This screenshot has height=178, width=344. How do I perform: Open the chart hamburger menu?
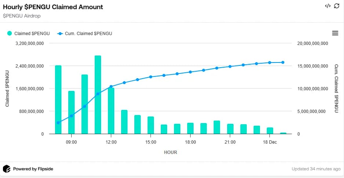click(335, 33)
